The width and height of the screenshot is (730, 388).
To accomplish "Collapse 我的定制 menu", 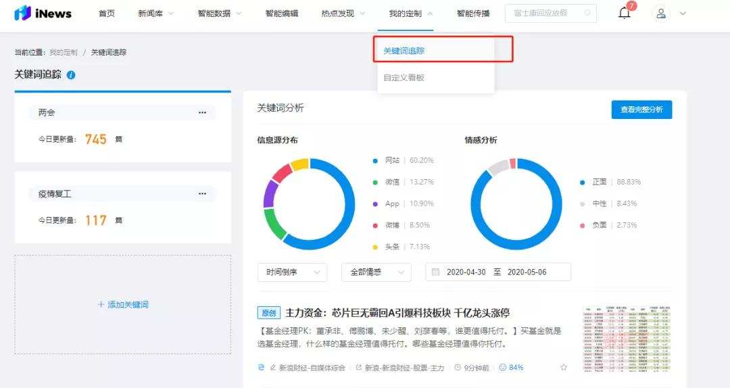I will pyautogui.click(x=411, y=14).
